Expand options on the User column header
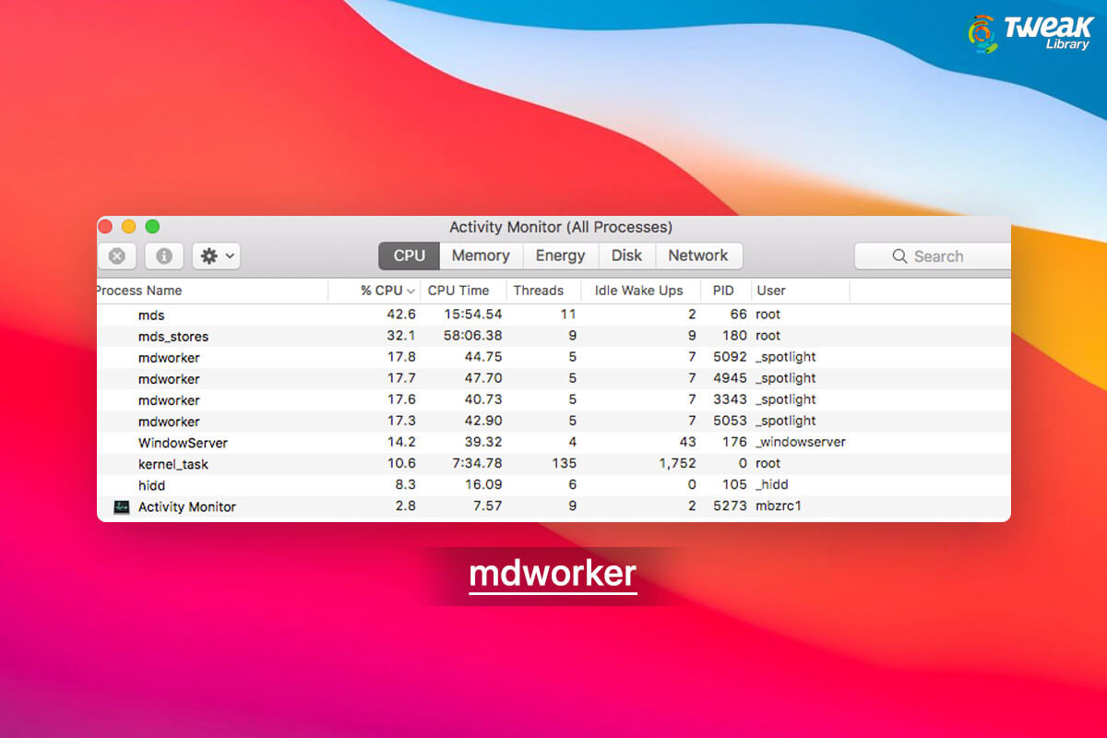The height and width of the screenshot is (738, 1107). point(771,290)
